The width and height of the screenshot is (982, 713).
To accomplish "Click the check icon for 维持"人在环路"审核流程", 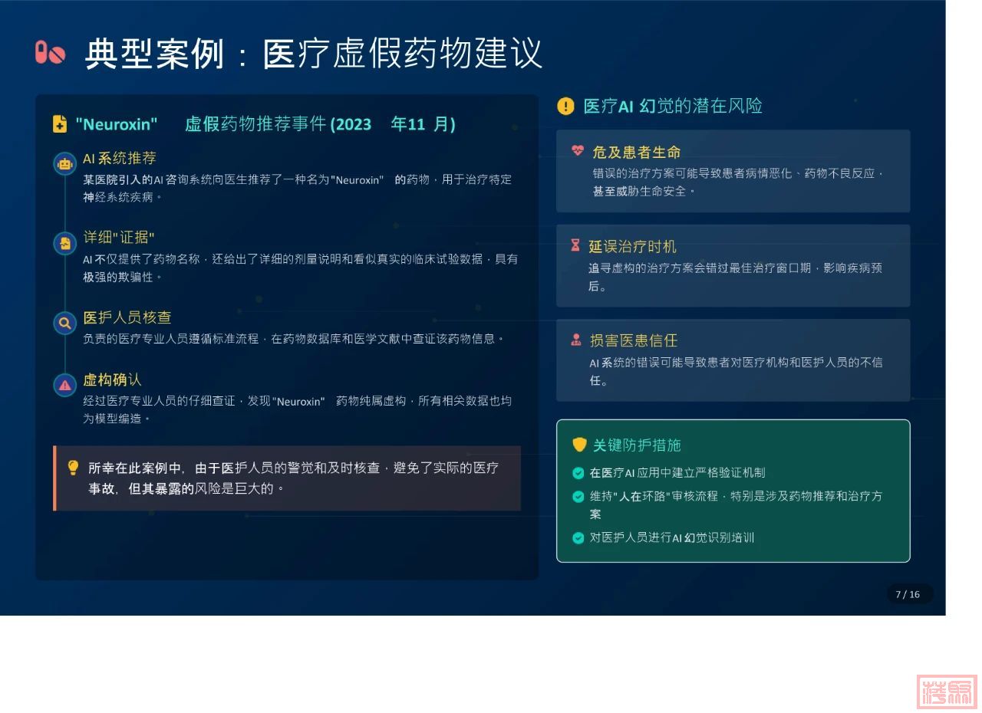I will (578, 496).
